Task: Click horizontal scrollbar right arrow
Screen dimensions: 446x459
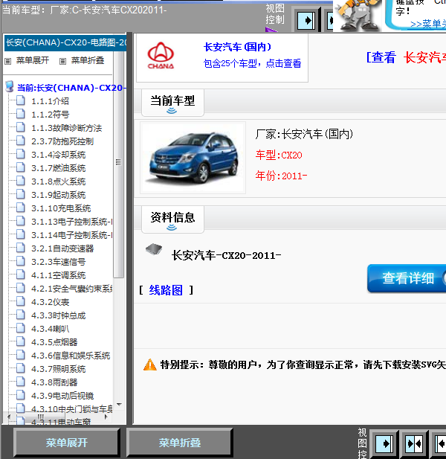Action: coord(106,417)
